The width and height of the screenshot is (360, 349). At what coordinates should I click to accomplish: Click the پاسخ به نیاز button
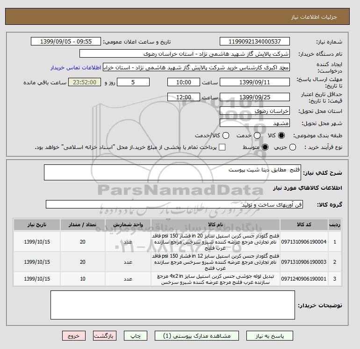(x=270, y=336)
